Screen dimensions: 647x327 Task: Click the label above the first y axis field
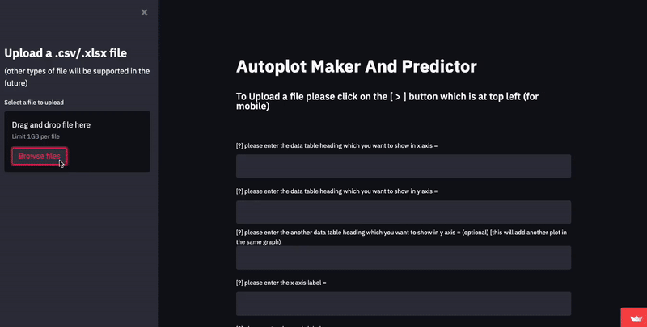click(x=336, y=191)
